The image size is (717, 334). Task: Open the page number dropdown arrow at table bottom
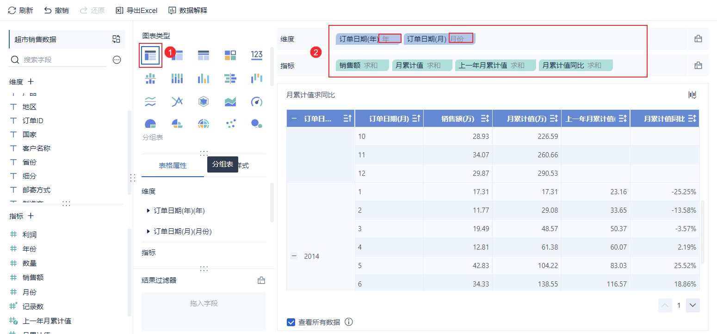(693, 305)
